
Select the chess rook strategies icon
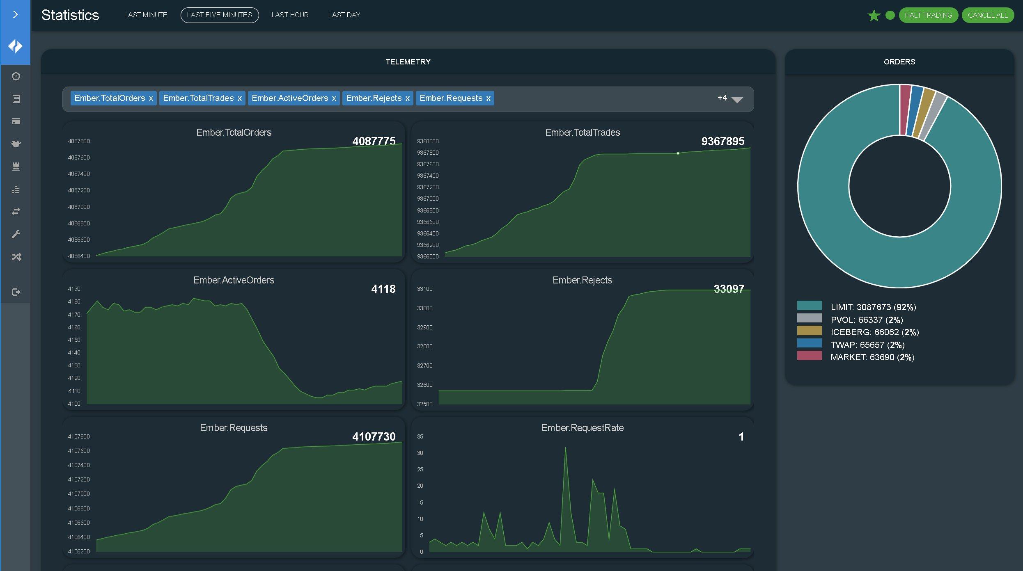(x=16, y=166)
